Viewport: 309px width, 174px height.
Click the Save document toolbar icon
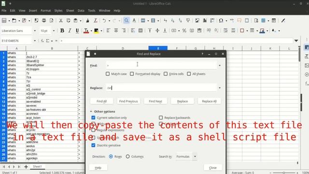click(x=24, y=20)
